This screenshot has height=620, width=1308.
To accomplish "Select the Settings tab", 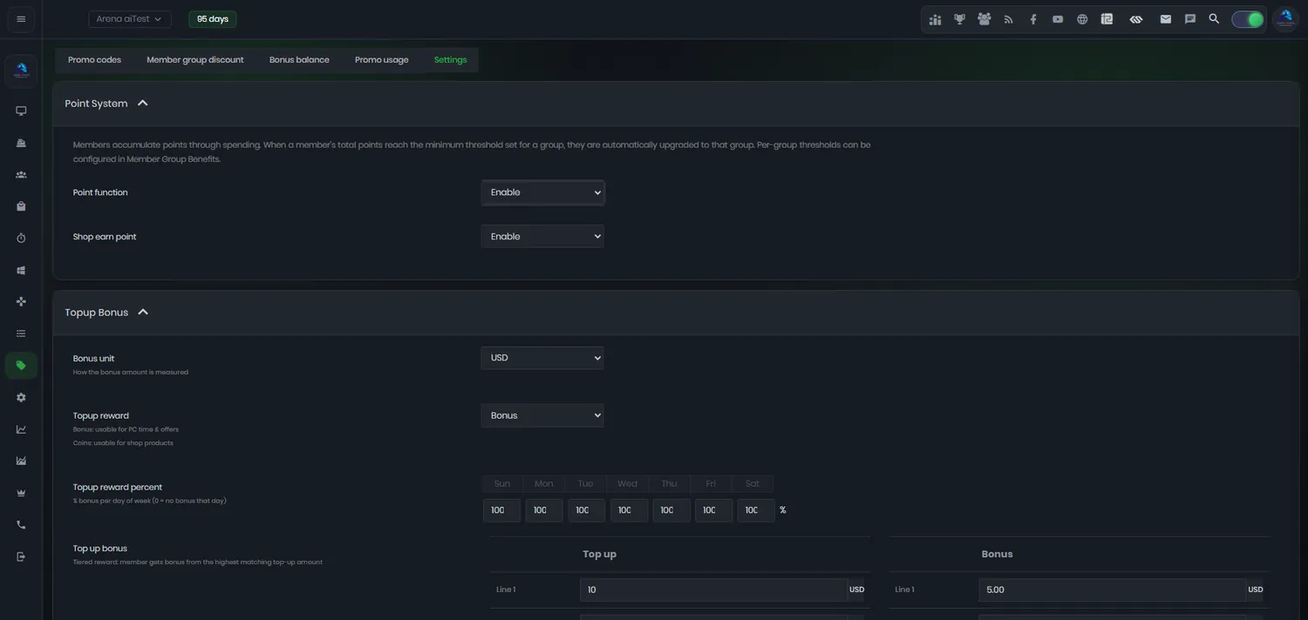I will (x=450, y=60).
